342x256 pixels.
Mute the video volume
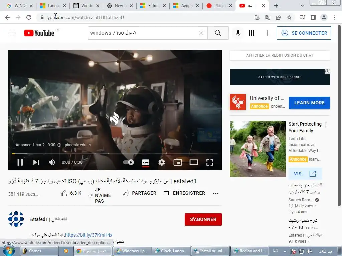[52, 162]
